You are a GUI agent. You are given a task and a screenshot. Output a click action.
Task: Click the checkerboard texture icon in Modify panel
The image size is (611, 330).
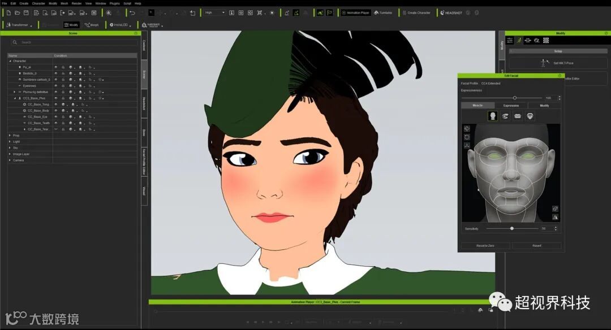coord(546,41)
